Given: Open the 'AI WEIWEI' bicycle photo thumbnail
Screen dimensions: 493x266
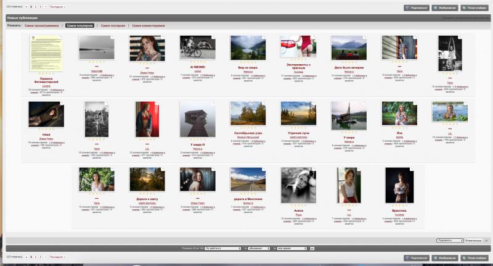Looking at the screenshot, I should click(198, 48).
